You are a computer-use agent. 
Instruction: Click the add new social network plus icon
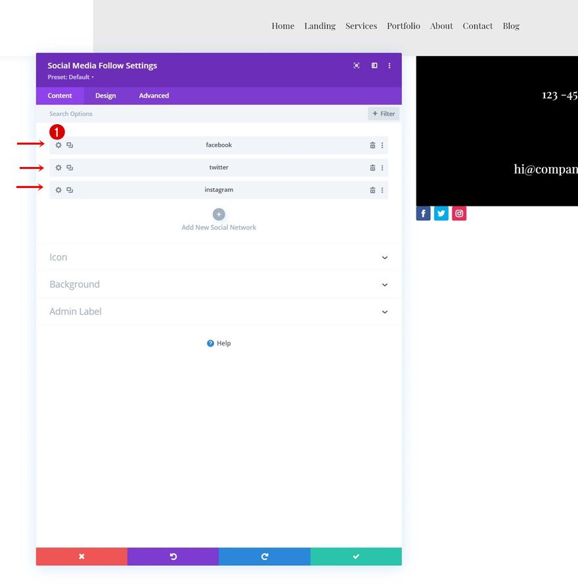click(219, 214)
